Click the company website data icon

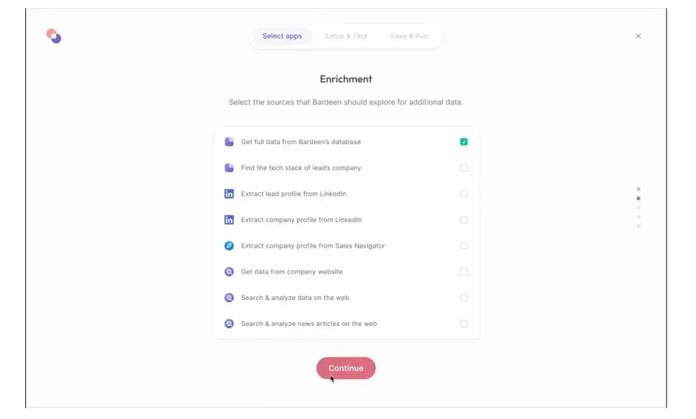point(229,271)
